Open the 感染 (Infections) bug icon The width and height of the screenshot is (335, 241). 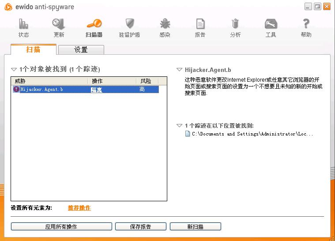pyautogui.click(x=165, y=23)
